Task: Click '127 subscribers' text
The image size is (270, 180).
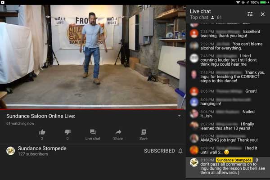Action: (33, 154)
